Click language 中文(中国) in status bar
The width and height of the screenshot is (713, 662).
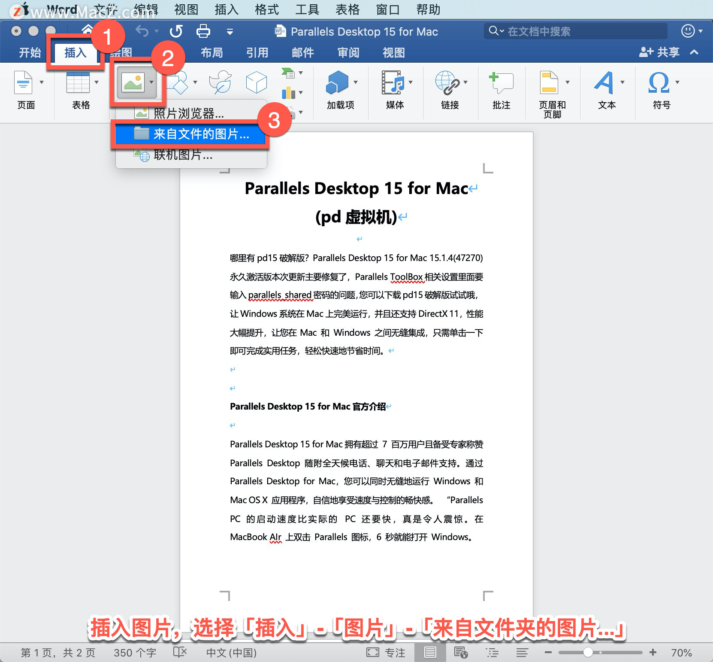pyautogui.click(x=231, y=653)
